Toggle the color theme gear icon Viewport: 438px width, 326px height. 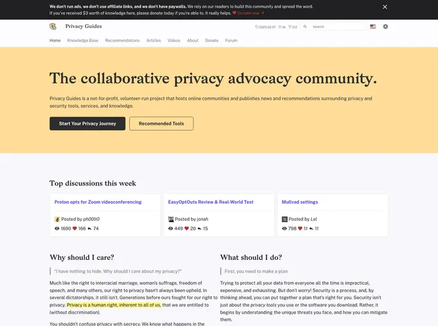tap(386, 27)
